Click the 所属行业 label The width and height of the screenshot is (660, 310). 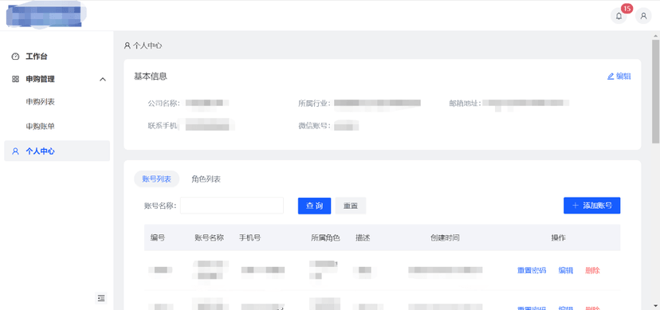314,103
